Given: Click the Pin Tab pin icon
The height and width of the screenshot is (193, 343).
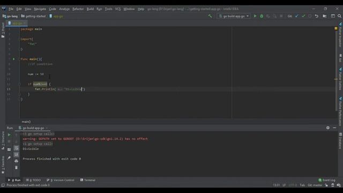Looking at the screenshot, I should pos(9,158).
